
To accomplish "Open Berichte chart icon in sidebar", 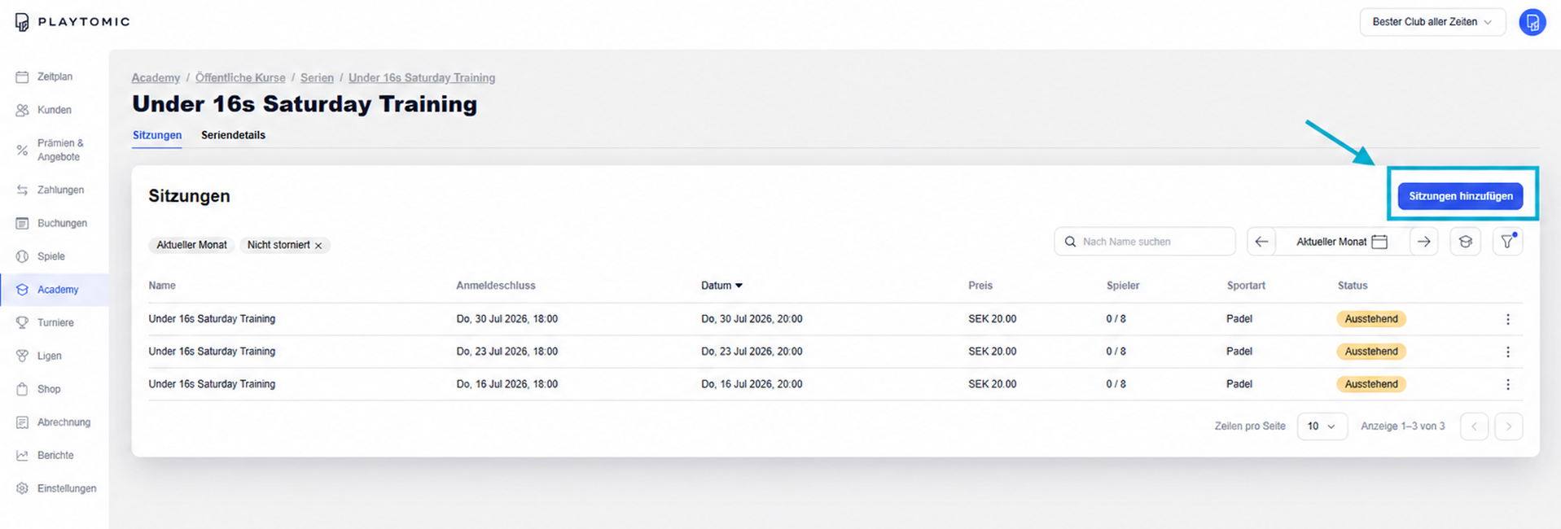I will pos(22,456).
